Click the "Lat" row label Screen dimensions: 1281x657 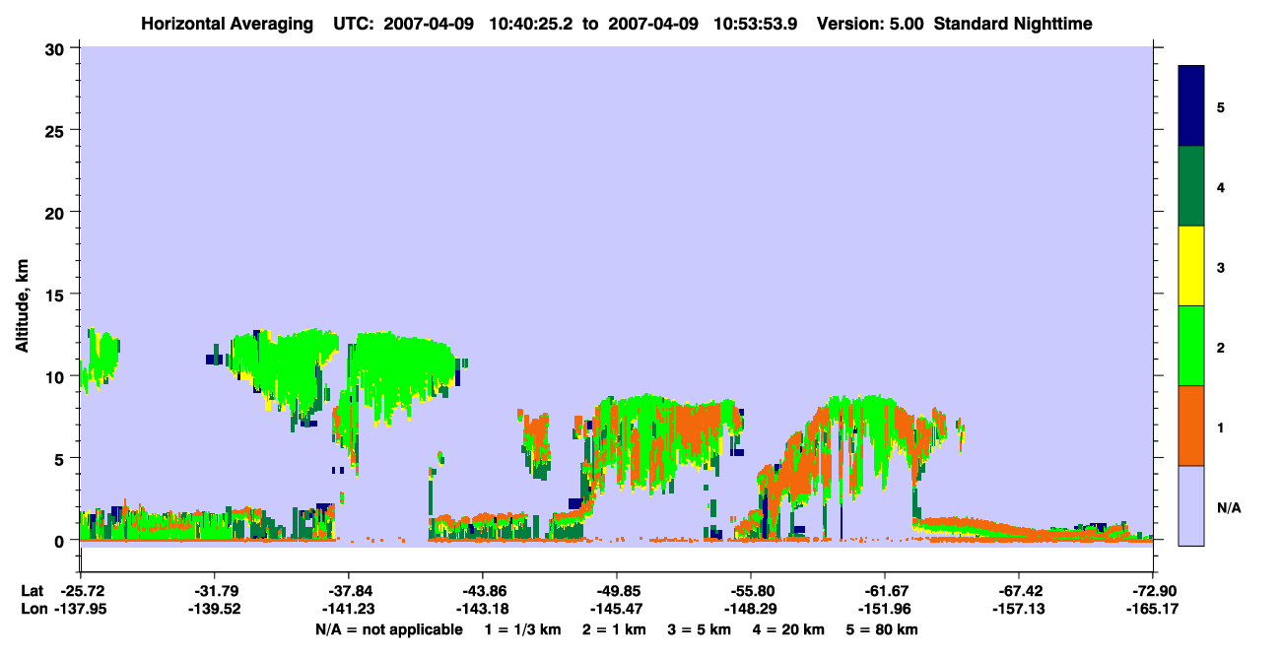click(33, 590)
